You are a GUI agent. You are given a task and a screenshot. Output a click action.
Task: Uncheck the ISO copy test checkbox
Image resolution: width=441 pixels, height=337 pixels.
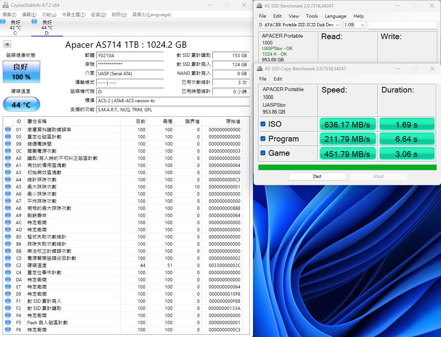pos(263,124)
